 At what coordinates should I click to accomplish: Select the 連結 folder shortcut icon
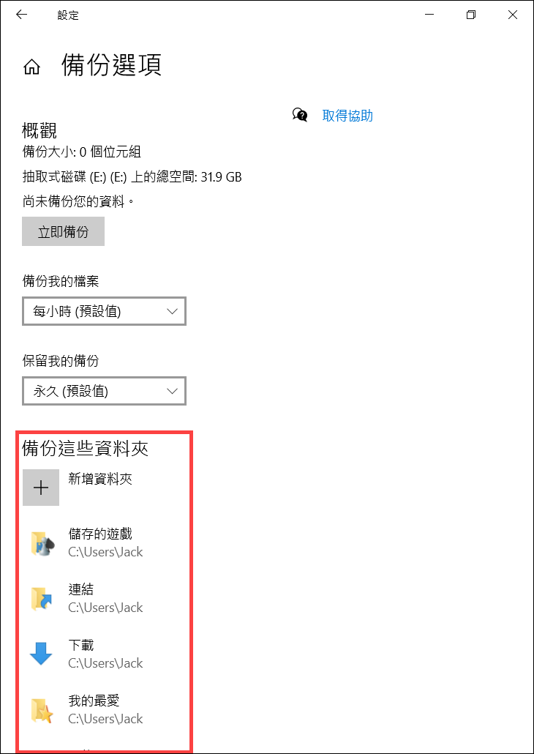42,599
